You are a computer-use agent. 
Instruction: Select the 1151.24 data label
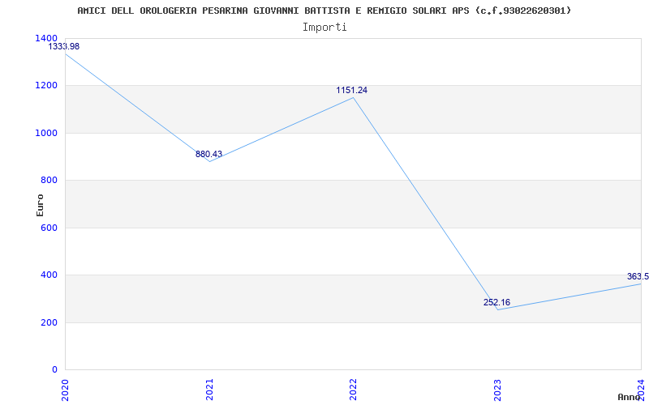(x=352, y=90)
